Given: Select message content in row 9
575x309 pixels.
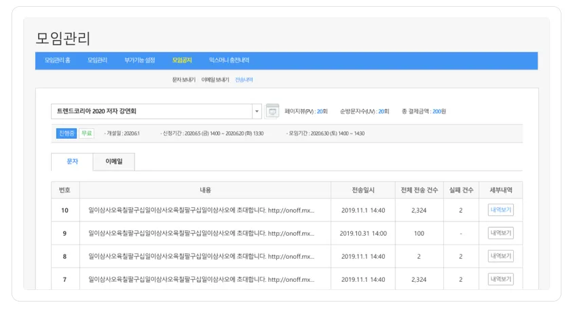Looking at the screenshot, I should (202, 234).
